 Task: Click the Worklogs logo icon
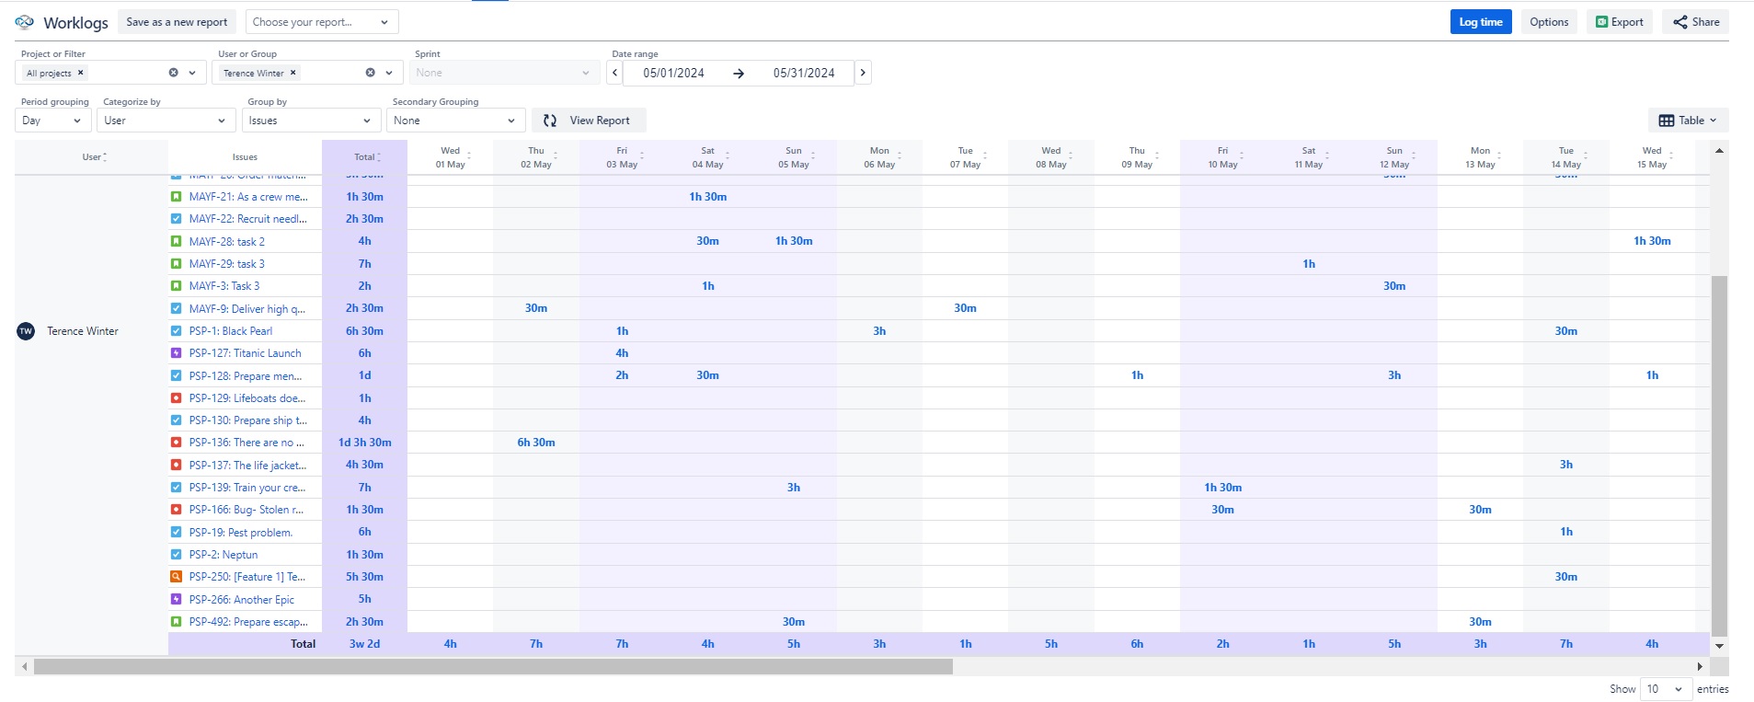(x=25, y=22)
